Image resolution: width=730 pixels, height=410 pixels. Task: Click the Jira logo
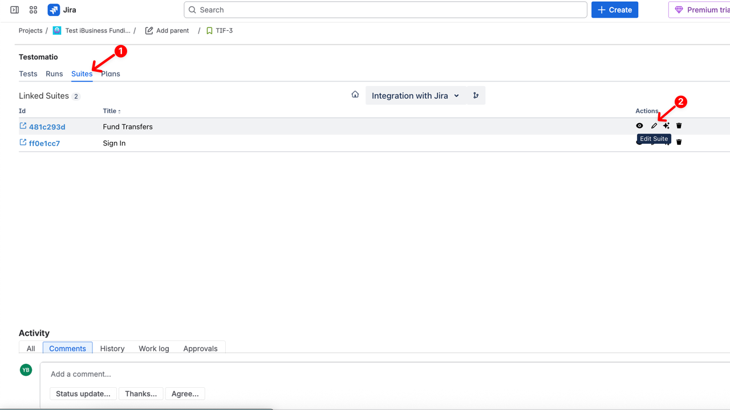[x=62, y=10]
